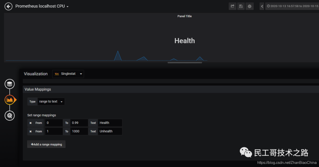Image resolution: width=319 pixels, height=167 pixels.
Task: Open the Prometheus localhost CPU dashboard dropdown
Action: click(42, 6)
